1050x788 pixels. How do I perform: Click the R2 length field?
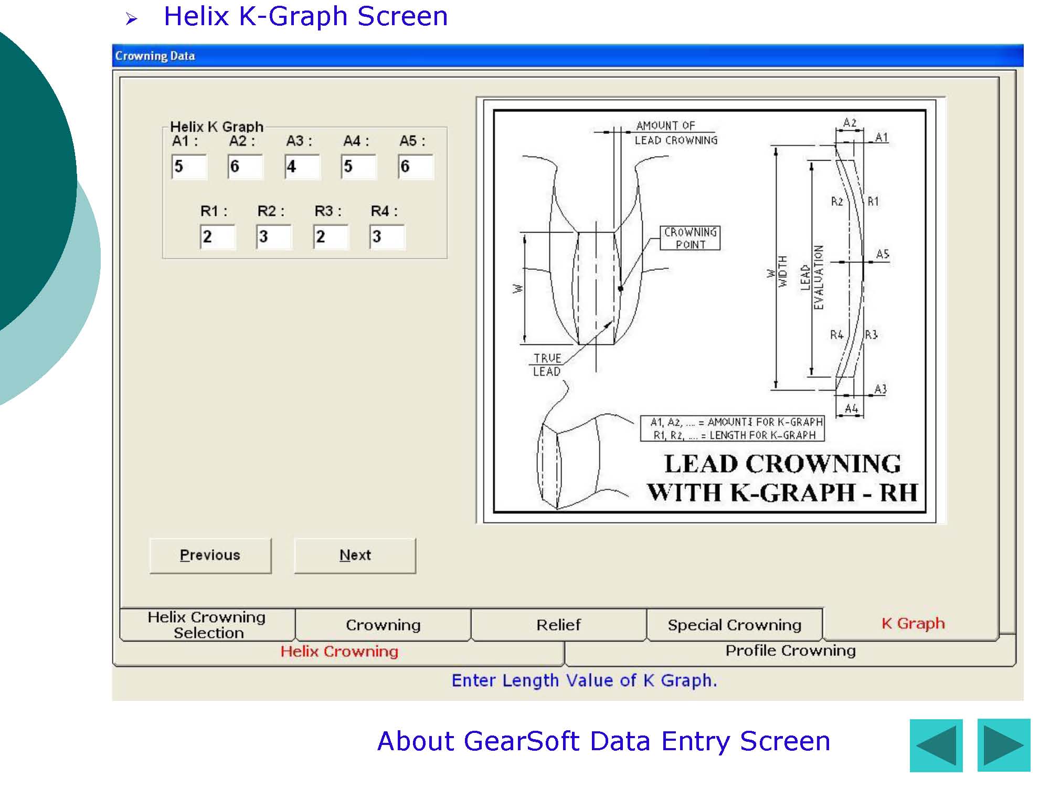click(274, 237)
